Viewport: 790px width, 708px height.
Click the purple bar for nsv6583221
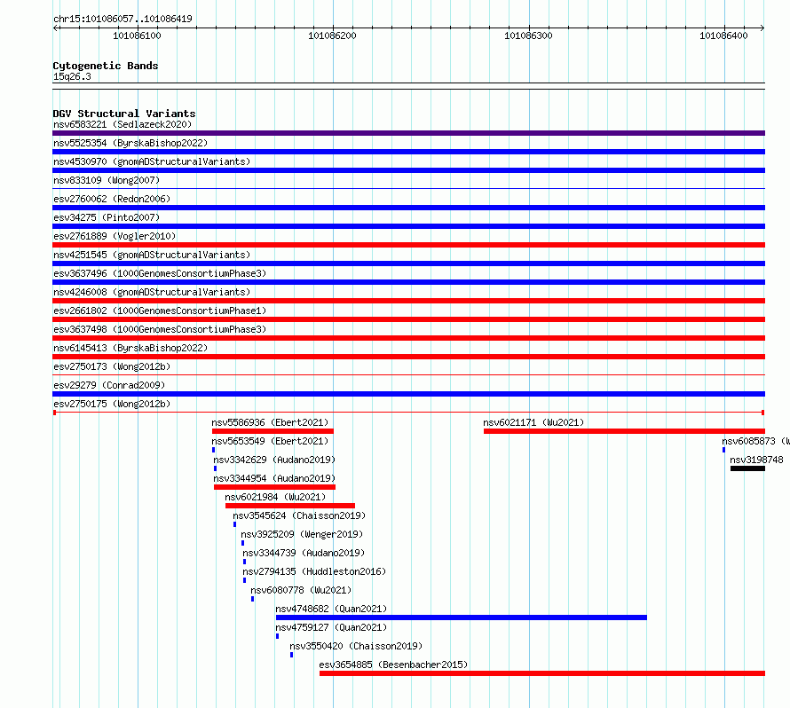click(x=408, y=133)
